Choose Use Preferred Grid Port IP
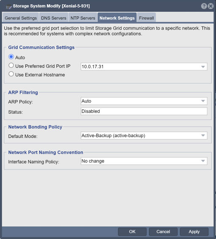The height and width of the screenshot is (239, 216). 11,65
